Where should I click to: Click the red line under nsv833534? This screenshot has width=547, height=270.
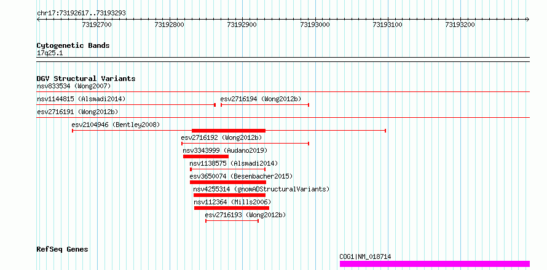tap(283, 92)
